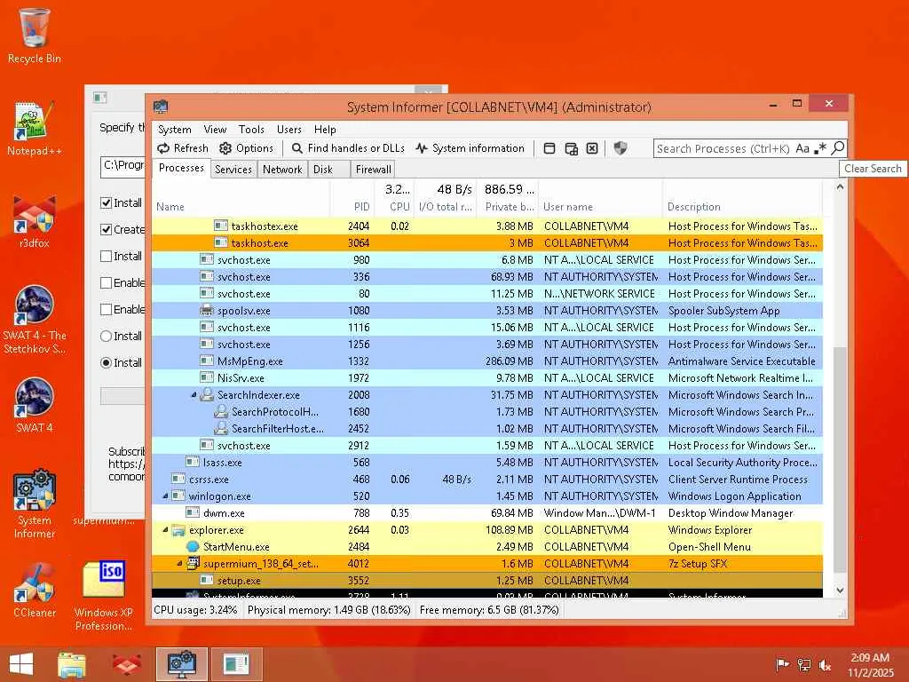909x682 pixels.
Task: Check the Enable checkbox just above the radio buttons
Action: click(x=107, y=309)
